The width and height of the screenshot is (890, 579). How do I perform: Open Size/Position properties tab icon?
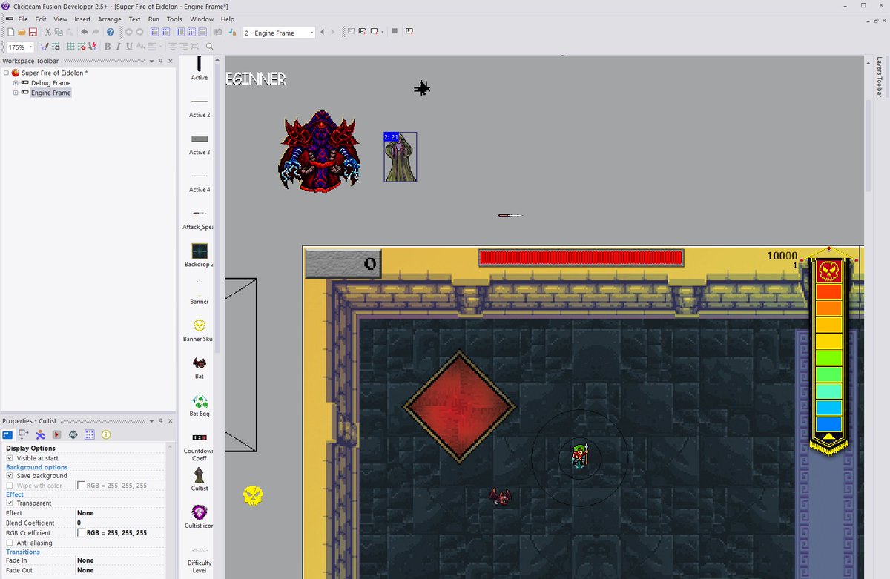pyautogui.click(x=24, y=434)
